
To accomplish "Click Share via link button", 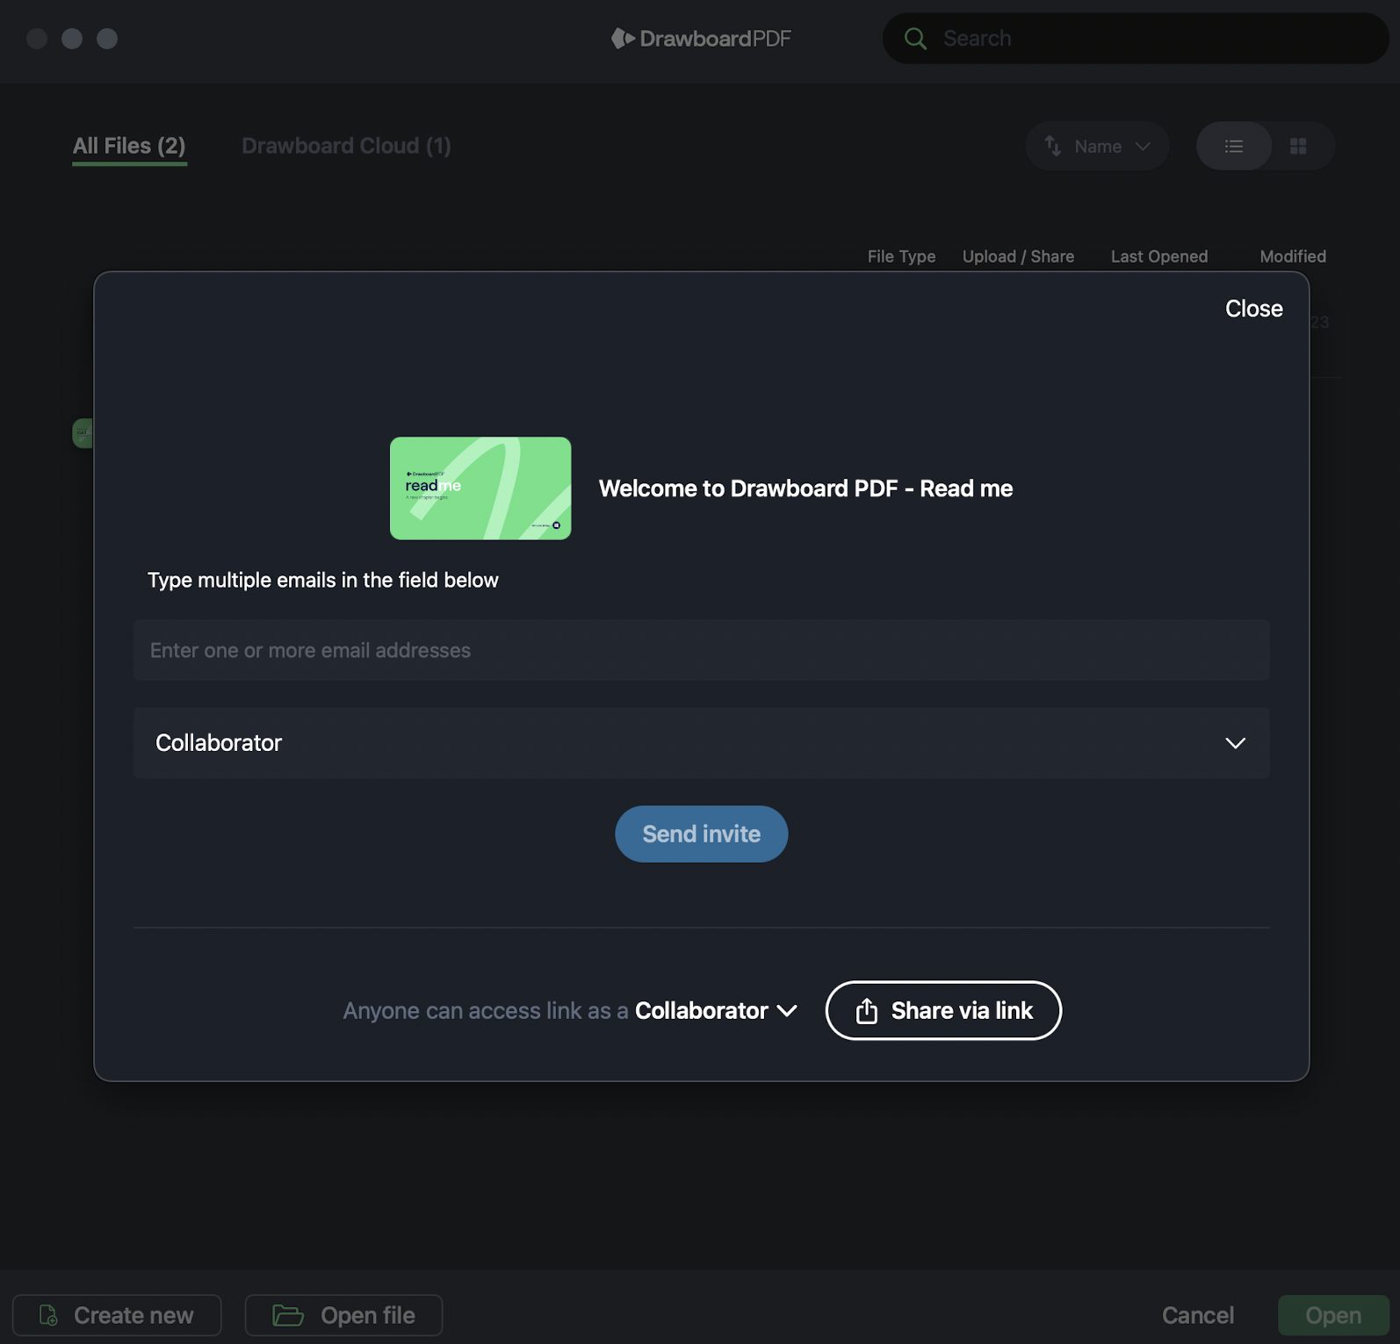I will 943,1011.
